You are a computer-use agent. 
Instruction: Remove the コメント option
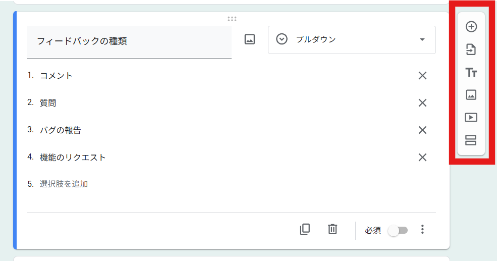(422, 76)
